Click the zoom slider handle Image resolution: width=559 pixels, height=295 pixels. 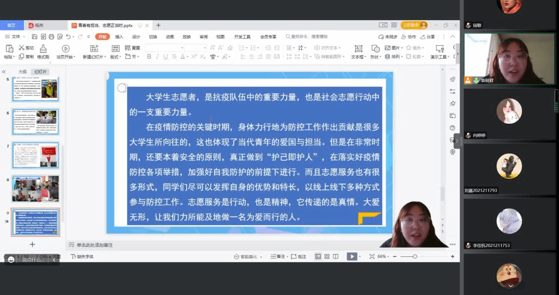(x=415, y=256)
